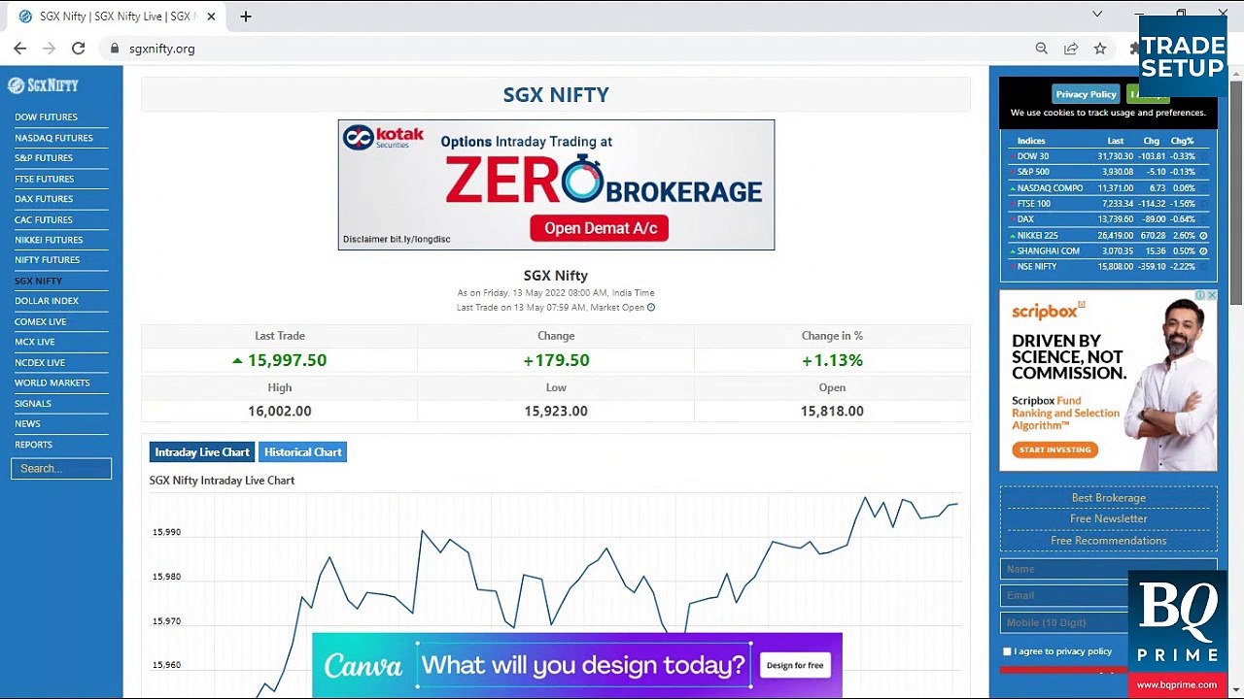Click Open Demat A/c button in Kotak ad

(x=600, y=228)
